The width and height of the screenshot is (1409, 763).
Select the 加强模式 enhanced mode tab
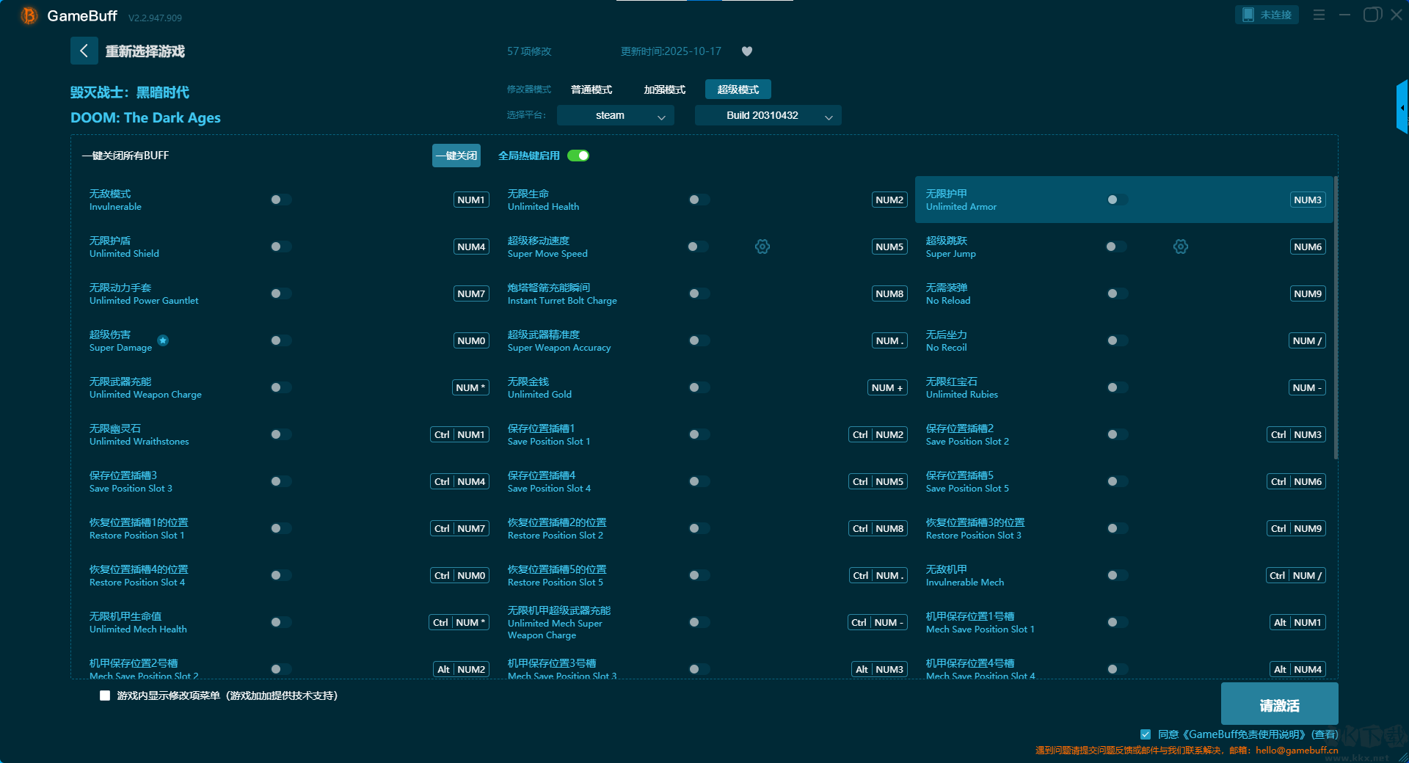click(x=664, y=90)
